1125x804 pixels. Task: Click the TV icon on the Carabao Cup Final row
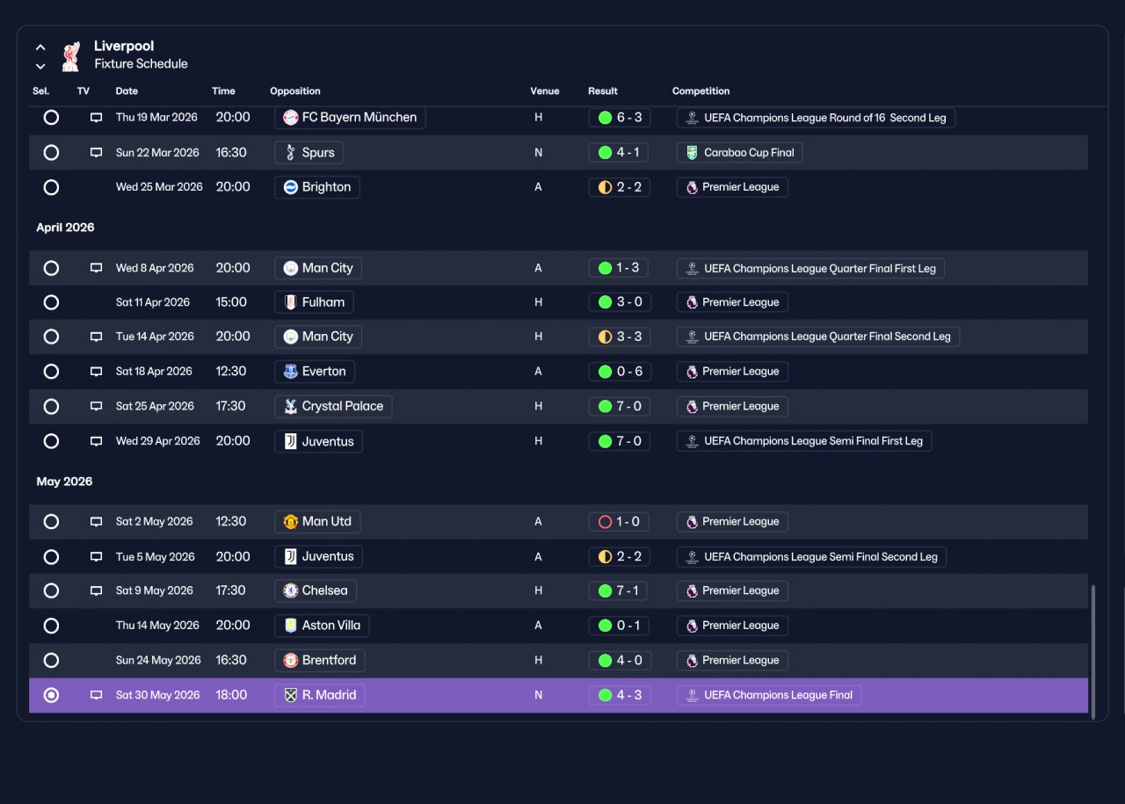[x=97, y=153]
